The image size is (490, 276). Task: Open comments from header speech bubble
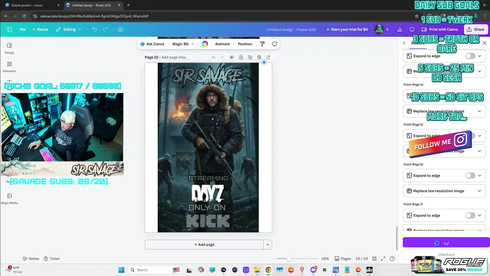click(x=412, y=29)
